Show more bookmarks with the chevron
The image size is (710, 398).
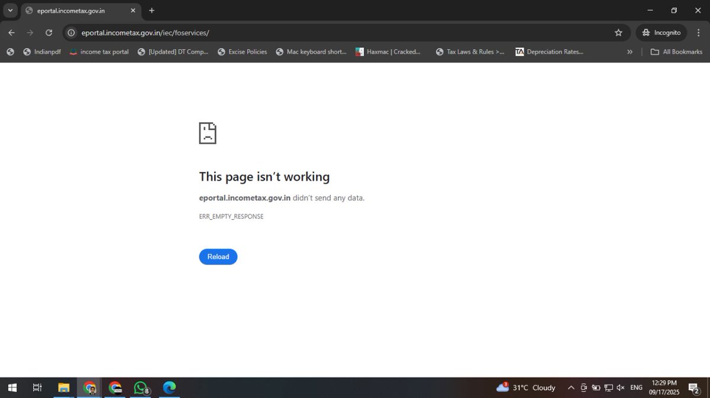tap(629, 51)
